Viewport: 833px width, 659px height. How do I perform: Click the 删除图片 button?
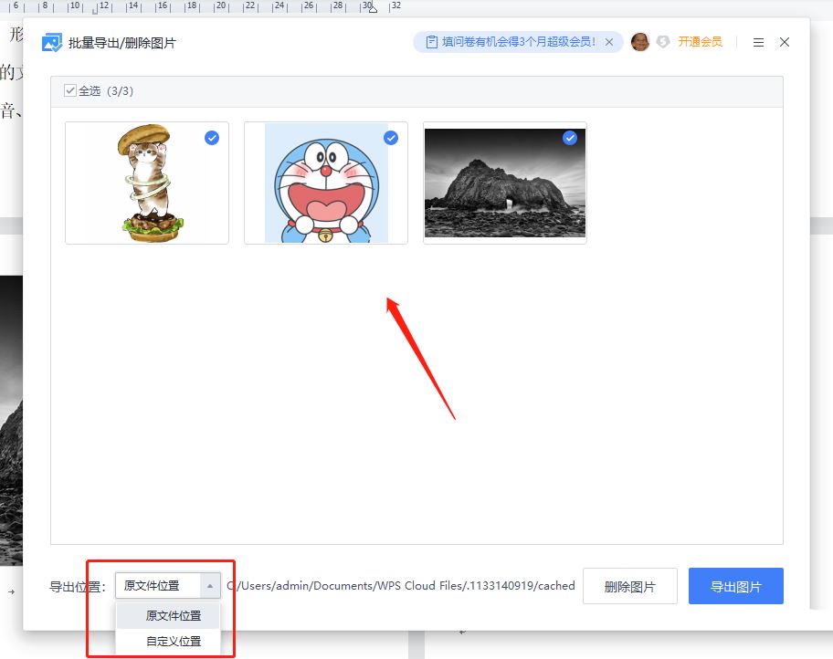[x=630, y=586]
